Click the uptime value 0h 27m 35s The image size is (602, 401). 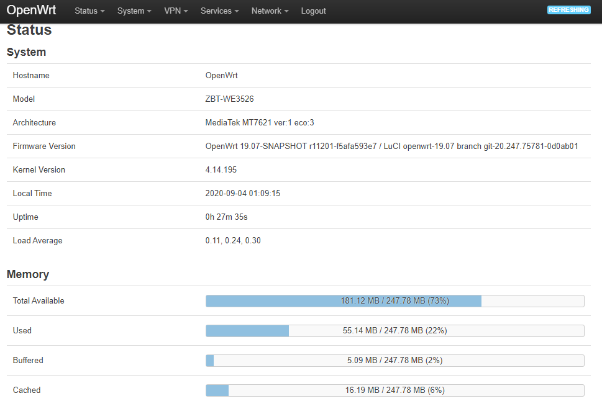click(227, 217)
